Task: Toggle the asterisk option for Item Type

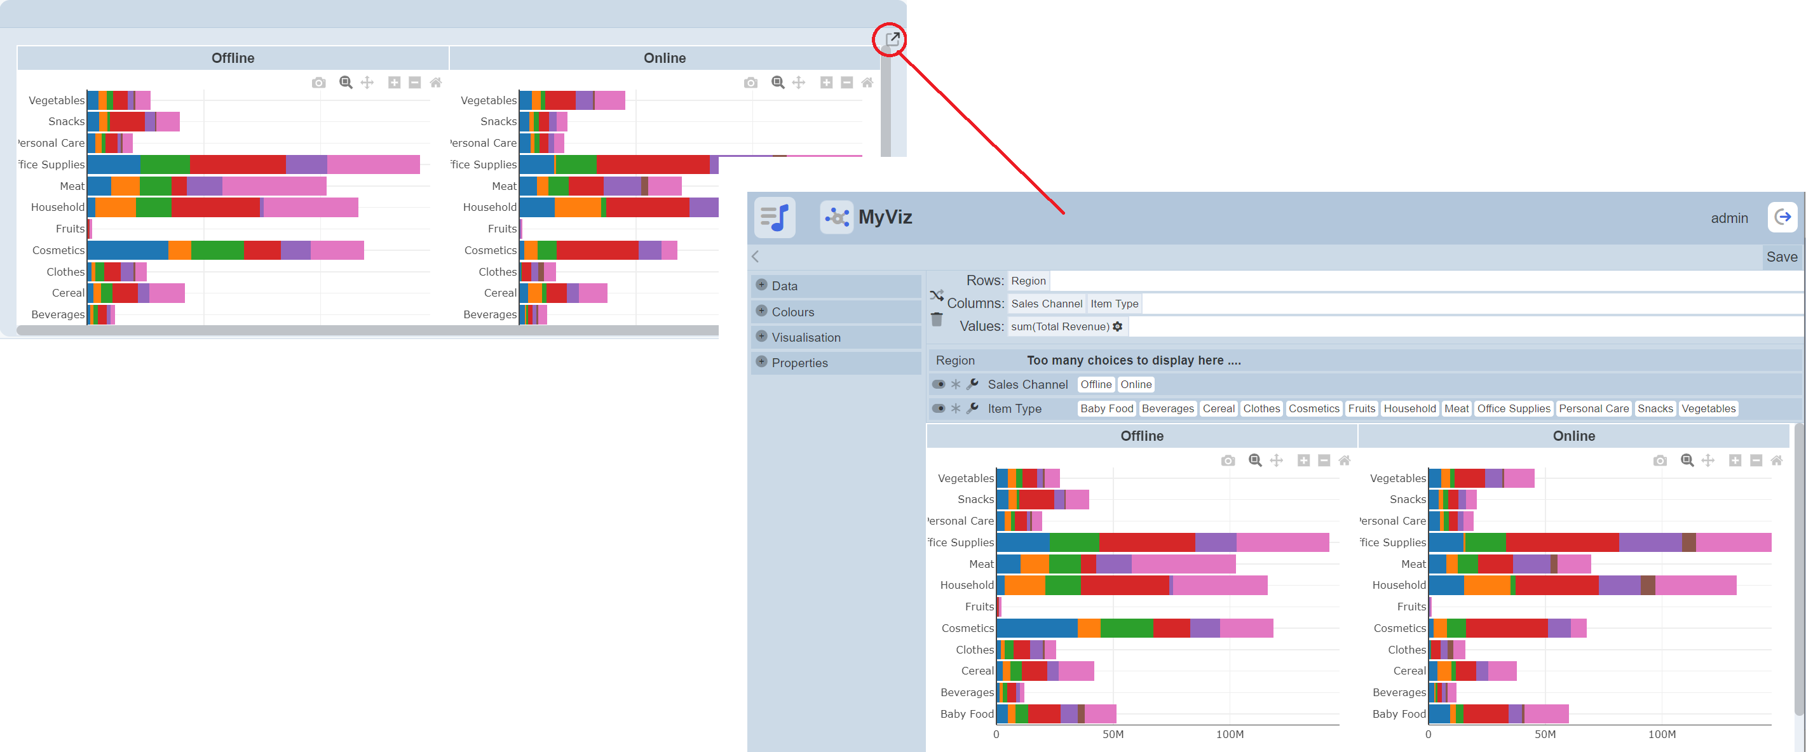Action: coord(955,408)
